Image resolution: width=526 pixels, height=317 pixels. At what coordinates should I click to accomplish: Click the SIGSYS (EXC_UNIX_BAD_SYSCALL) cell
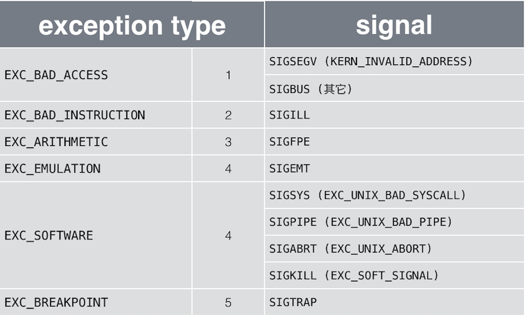tap(368, 195)
